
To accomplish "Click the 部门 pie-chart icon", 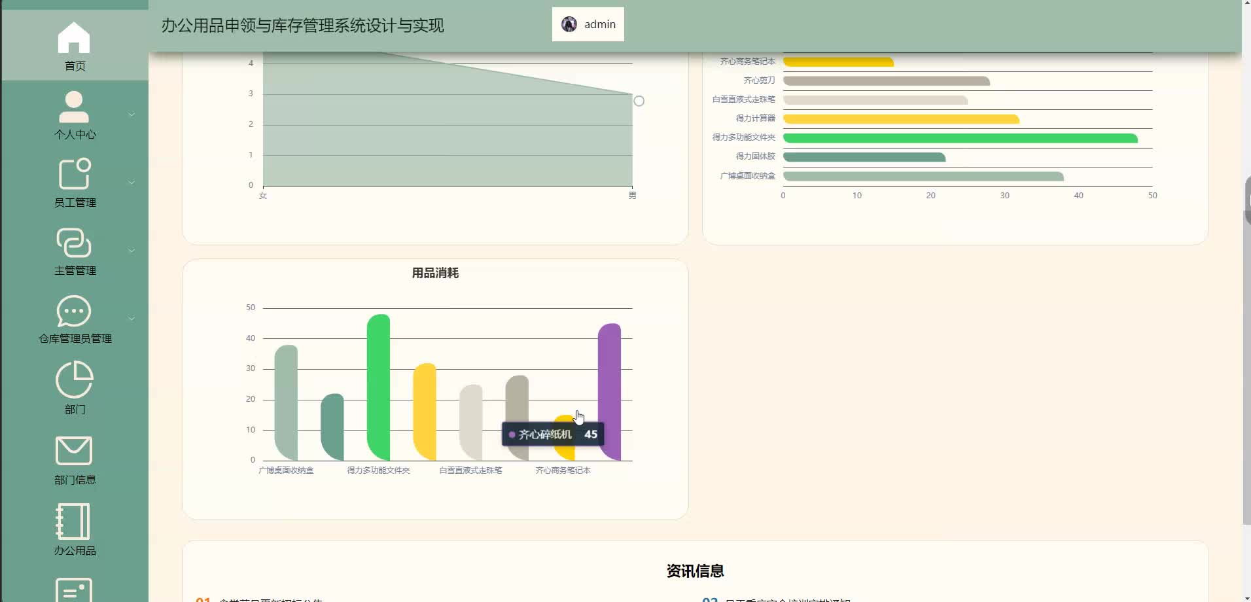I will (74, 380).
